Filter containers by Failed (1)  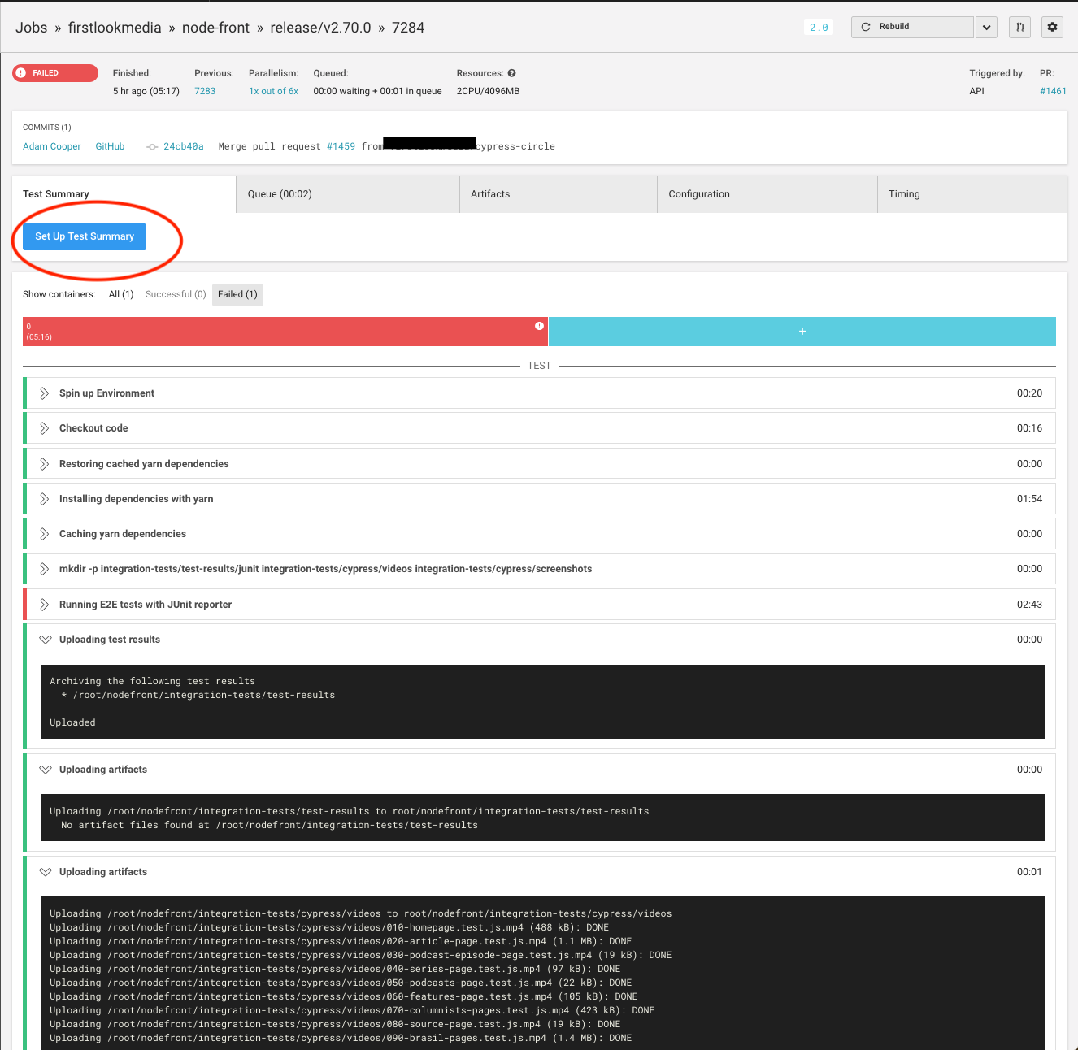coord(237,294)
